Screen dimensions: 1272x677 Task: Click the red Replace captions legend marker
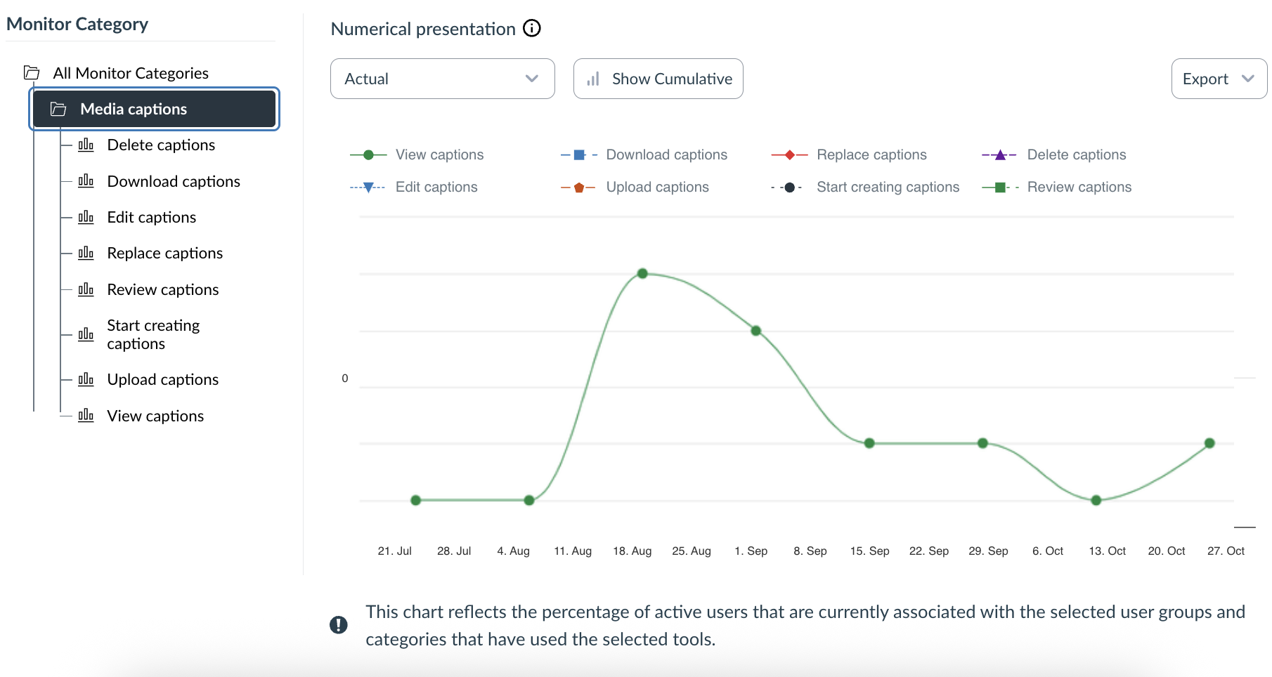click(789, 155)
